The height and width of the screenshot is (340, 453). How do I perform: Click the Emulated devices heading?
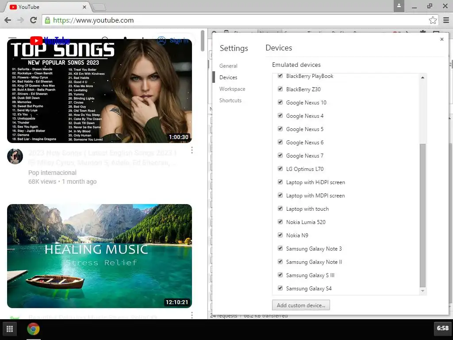pos(296,65)
